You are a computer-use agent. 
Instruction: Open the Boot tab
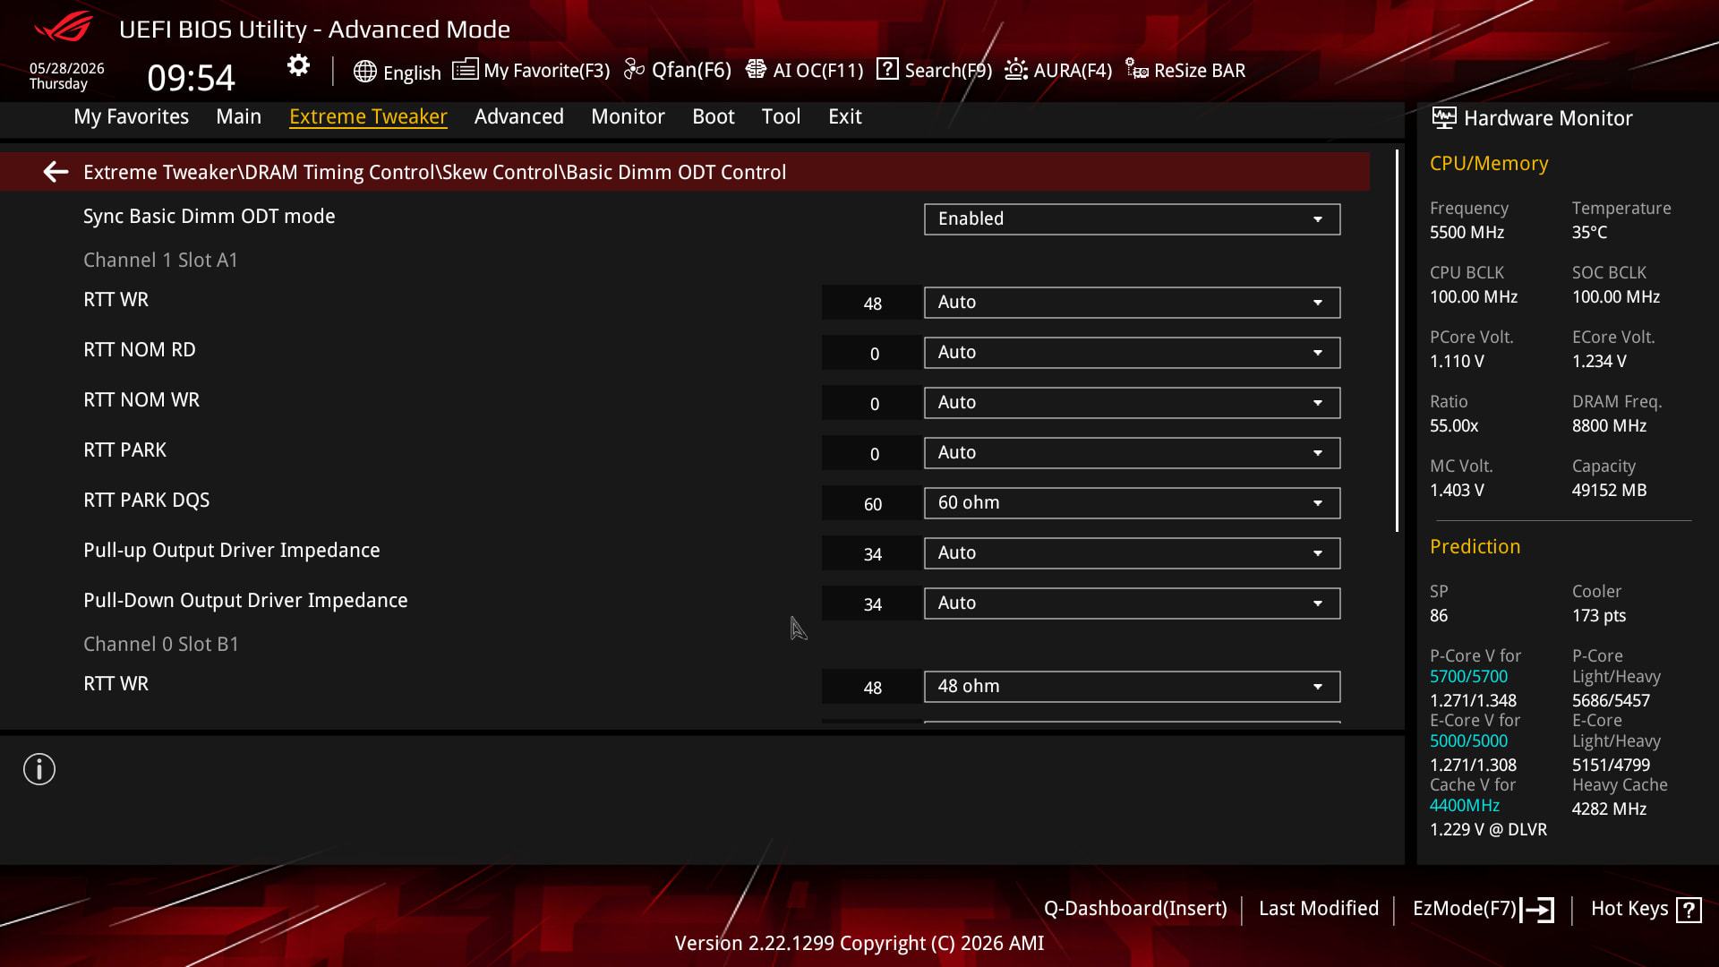tap(714, 116)
